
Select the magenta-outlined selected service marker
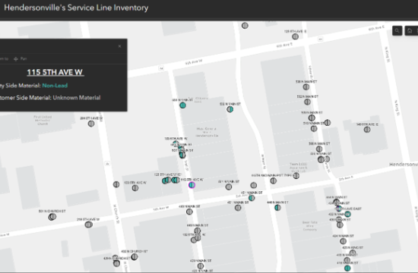click(192, 185)
